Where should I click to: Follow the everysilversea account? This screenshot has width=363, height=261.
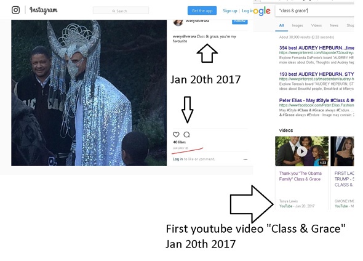point(240,22)
